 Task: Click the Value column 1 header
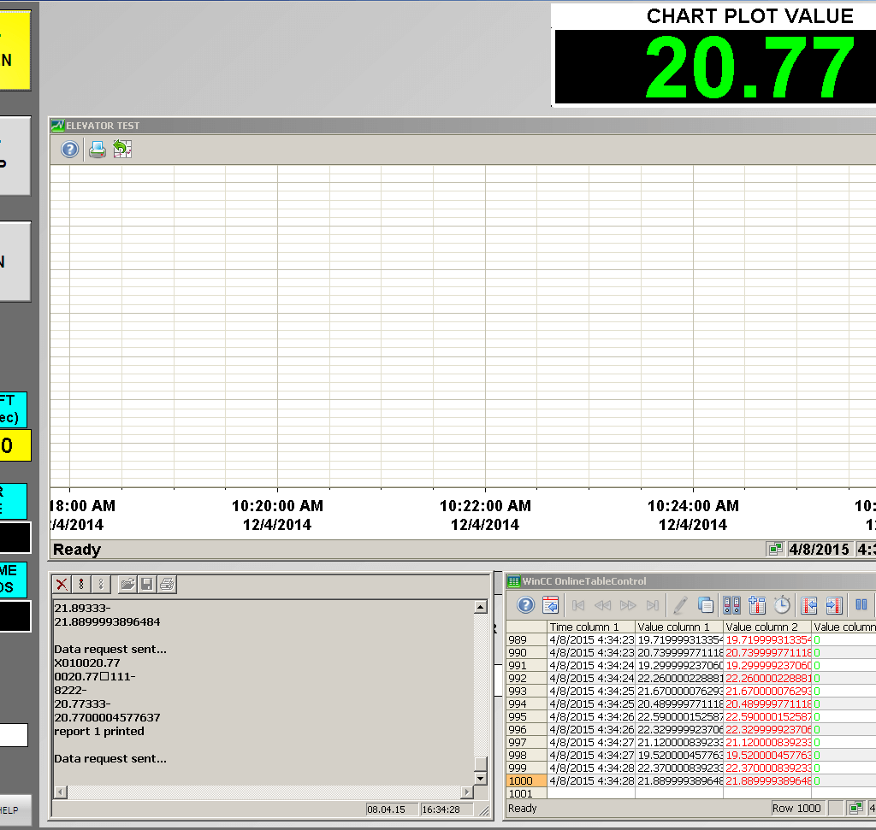point(679,627)
